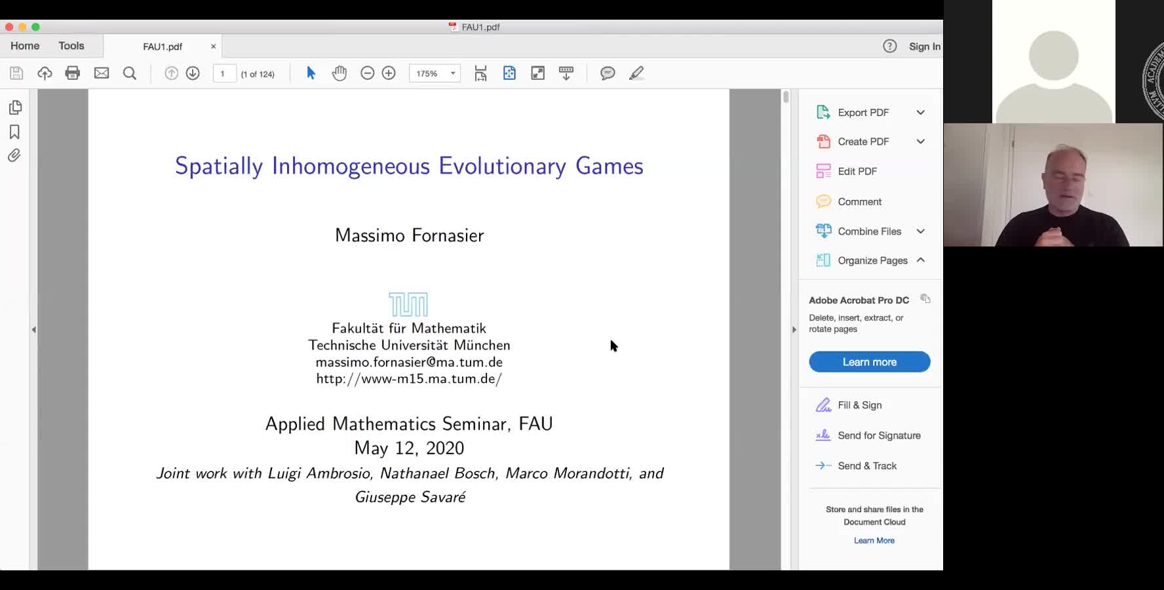Click the Zoom Out icon

pyautogui.click(x=367, y=73)
